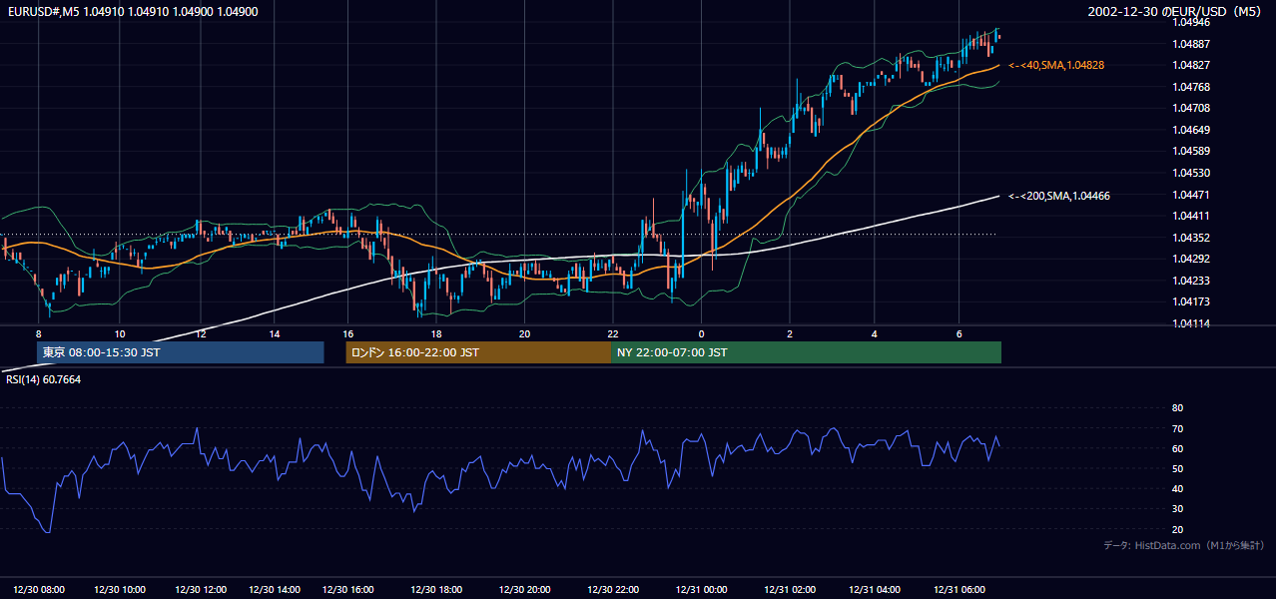The image size is (1276, 599).
Task: Click price axis value 1.04173
Action: (1190, 301)
